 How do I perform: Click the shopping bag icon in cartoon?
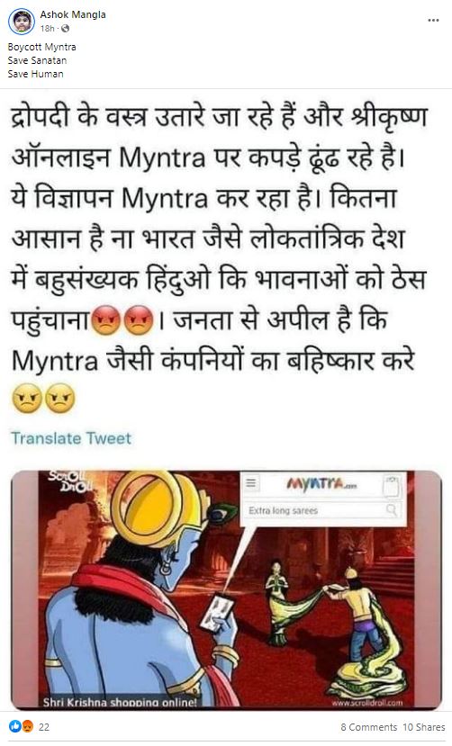pos(391,485)
